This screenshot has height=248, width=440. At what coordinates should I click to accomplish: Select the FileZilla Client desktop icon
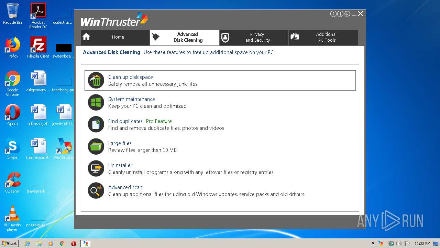[x=38, y=48]
